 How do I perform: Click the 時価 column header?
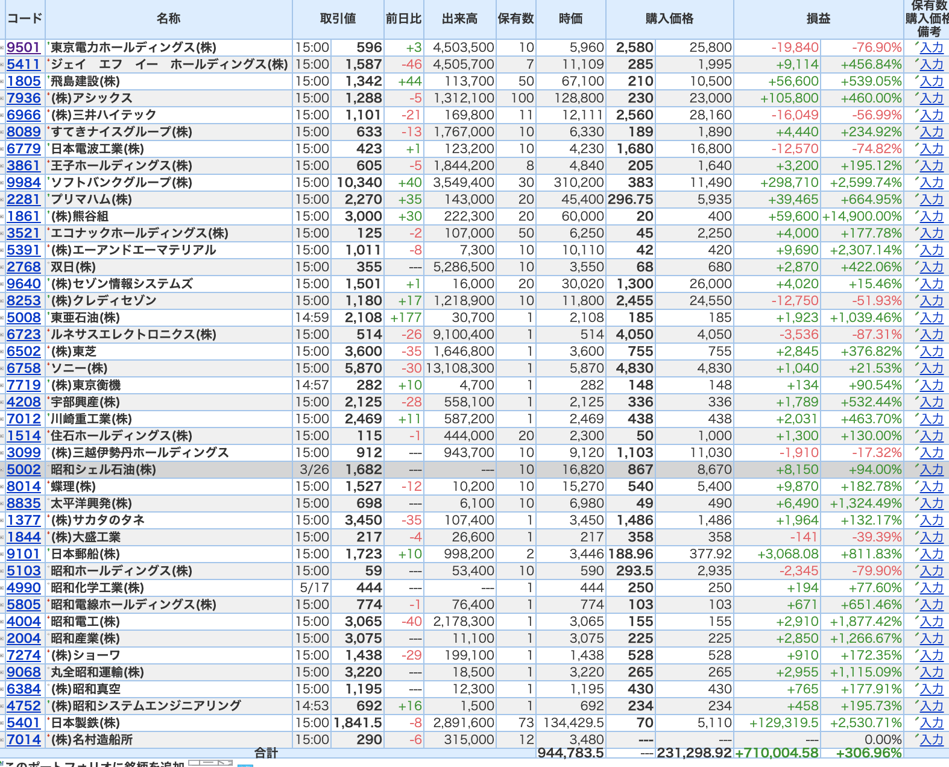tap(571, 19)
